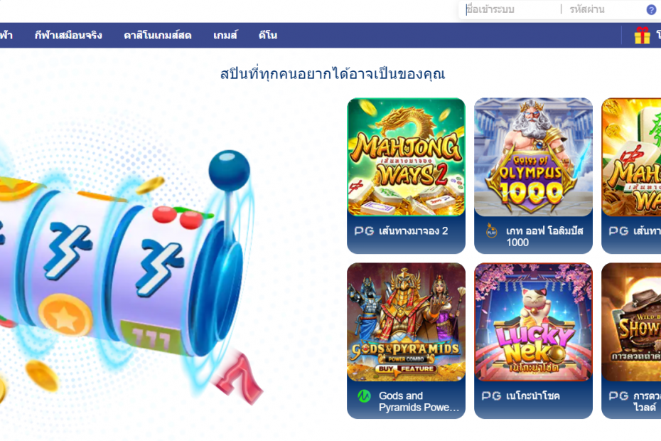Click the blue question mark help icon
The image size is (661, 441).
(x=651, y=10)
